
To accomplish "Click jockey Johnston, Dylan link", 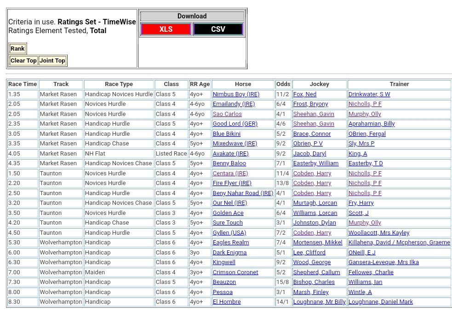I will click(x=315, y=223).
